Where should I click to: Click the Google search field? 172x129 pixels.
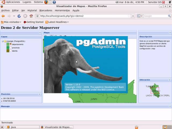155,16
